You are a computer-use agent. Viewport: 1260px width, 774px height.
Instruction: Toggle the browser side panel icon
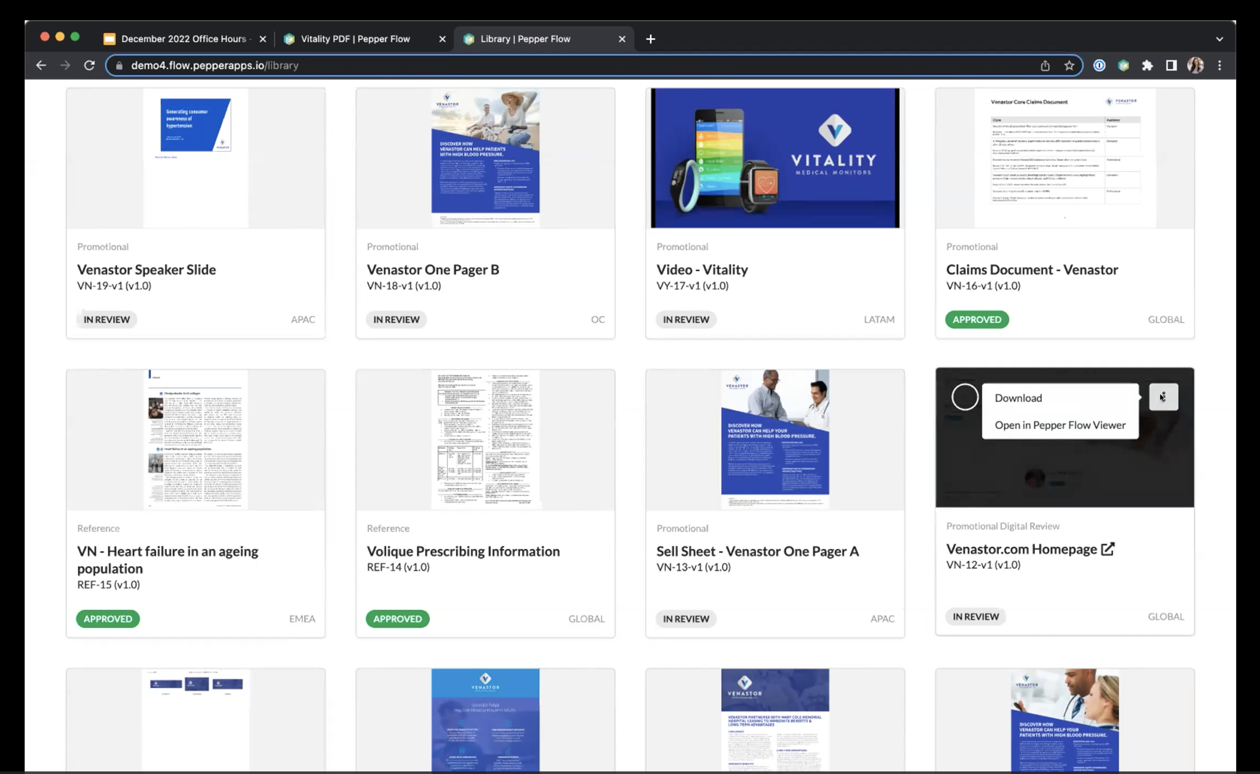pyautogui.click(x=1171, y=66)
